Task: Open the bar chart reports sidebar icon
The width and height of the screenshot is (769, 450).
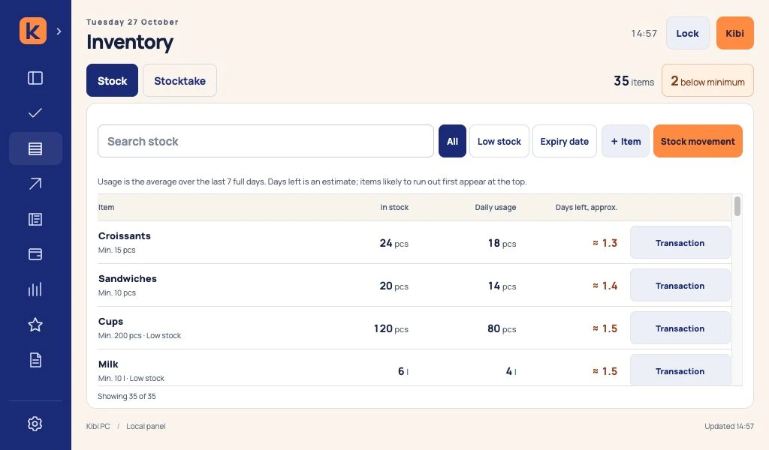Action: (x=35, y=289)
